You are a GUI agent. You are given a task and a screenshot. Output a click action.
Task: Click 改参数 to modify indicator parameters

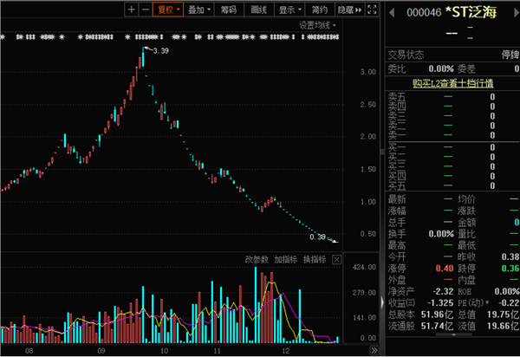pos(257,259)
